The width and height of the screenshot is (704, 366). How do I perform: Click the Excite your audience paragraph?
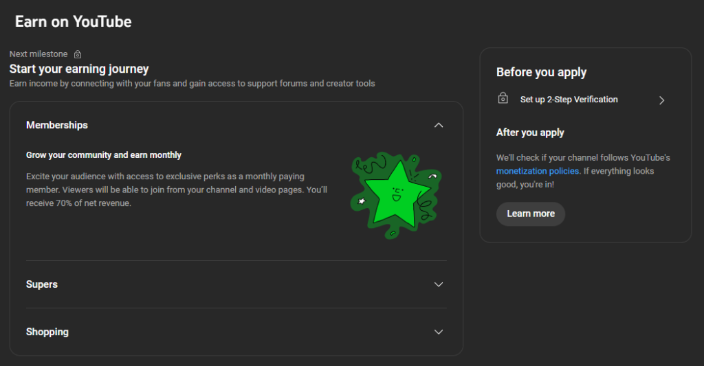pyautogui.click(x=177, y=190)
